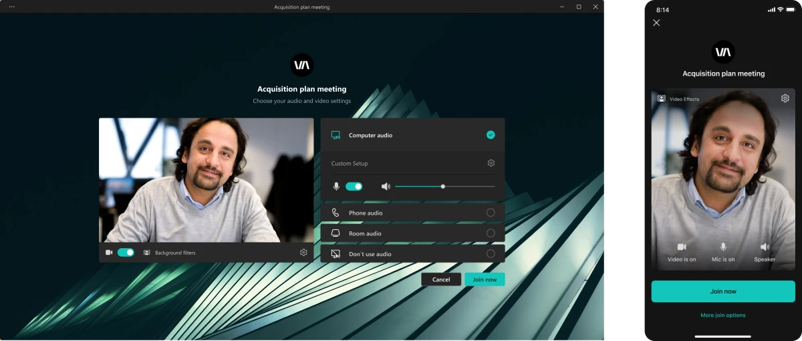This screenshot has width=802, height=341.
Task: Tap the Video Effects icon on mobile
Action: (x=661, y=99)
